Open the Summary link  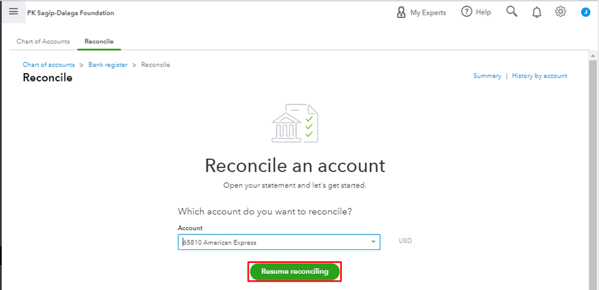point(487,76)
